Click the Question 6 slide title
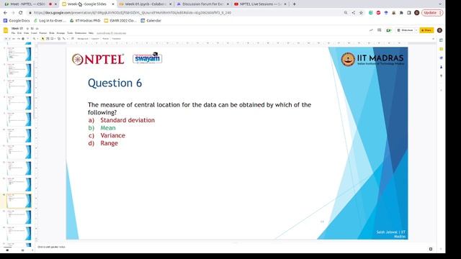Image resolution: width=461 pixels, height=259 pixels. (115, 83)
